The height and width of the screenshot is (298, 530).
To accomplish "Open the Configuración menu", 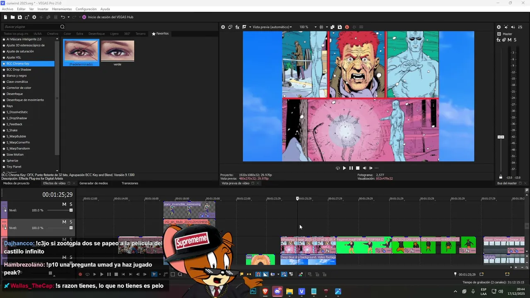I will 86,9.
